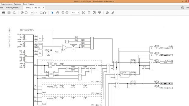Select the highlight pen tool
189x106 pixels.
pyautogui.click(x=113, y=13)
